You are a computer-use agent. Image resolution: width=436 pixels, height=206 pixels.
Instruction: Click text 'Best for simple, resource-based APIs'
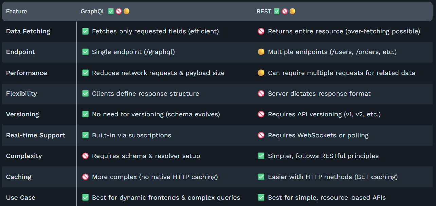tap(327, 198)
